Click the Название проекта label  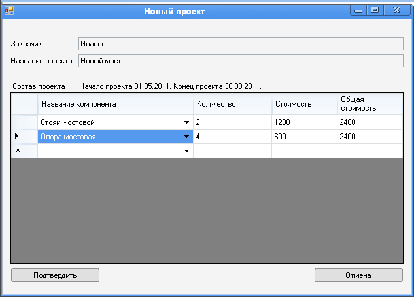point(41,61)
